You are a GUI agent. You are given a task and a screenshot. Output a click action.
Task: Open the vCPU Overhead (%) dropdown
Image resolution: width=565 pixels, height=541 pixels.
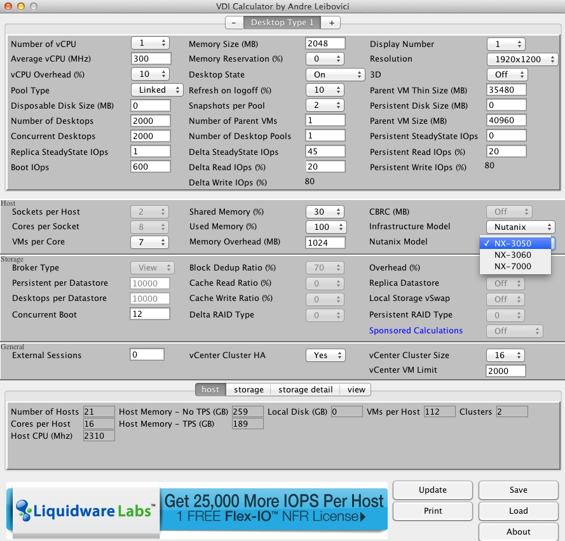[x=150, y=74]
